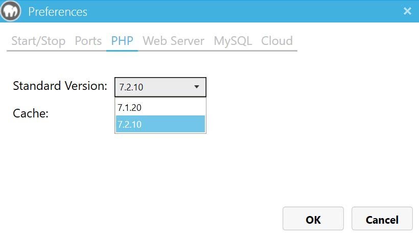Click the Standard Version label

coord(60,86)
